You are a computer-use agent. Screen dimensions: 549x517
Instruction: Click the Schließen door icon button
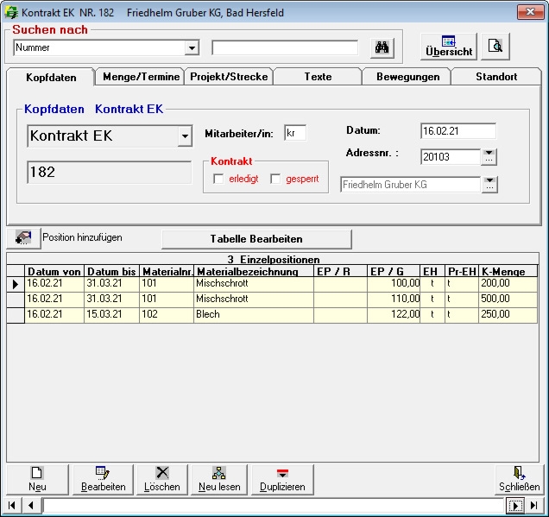coord(520,479)
